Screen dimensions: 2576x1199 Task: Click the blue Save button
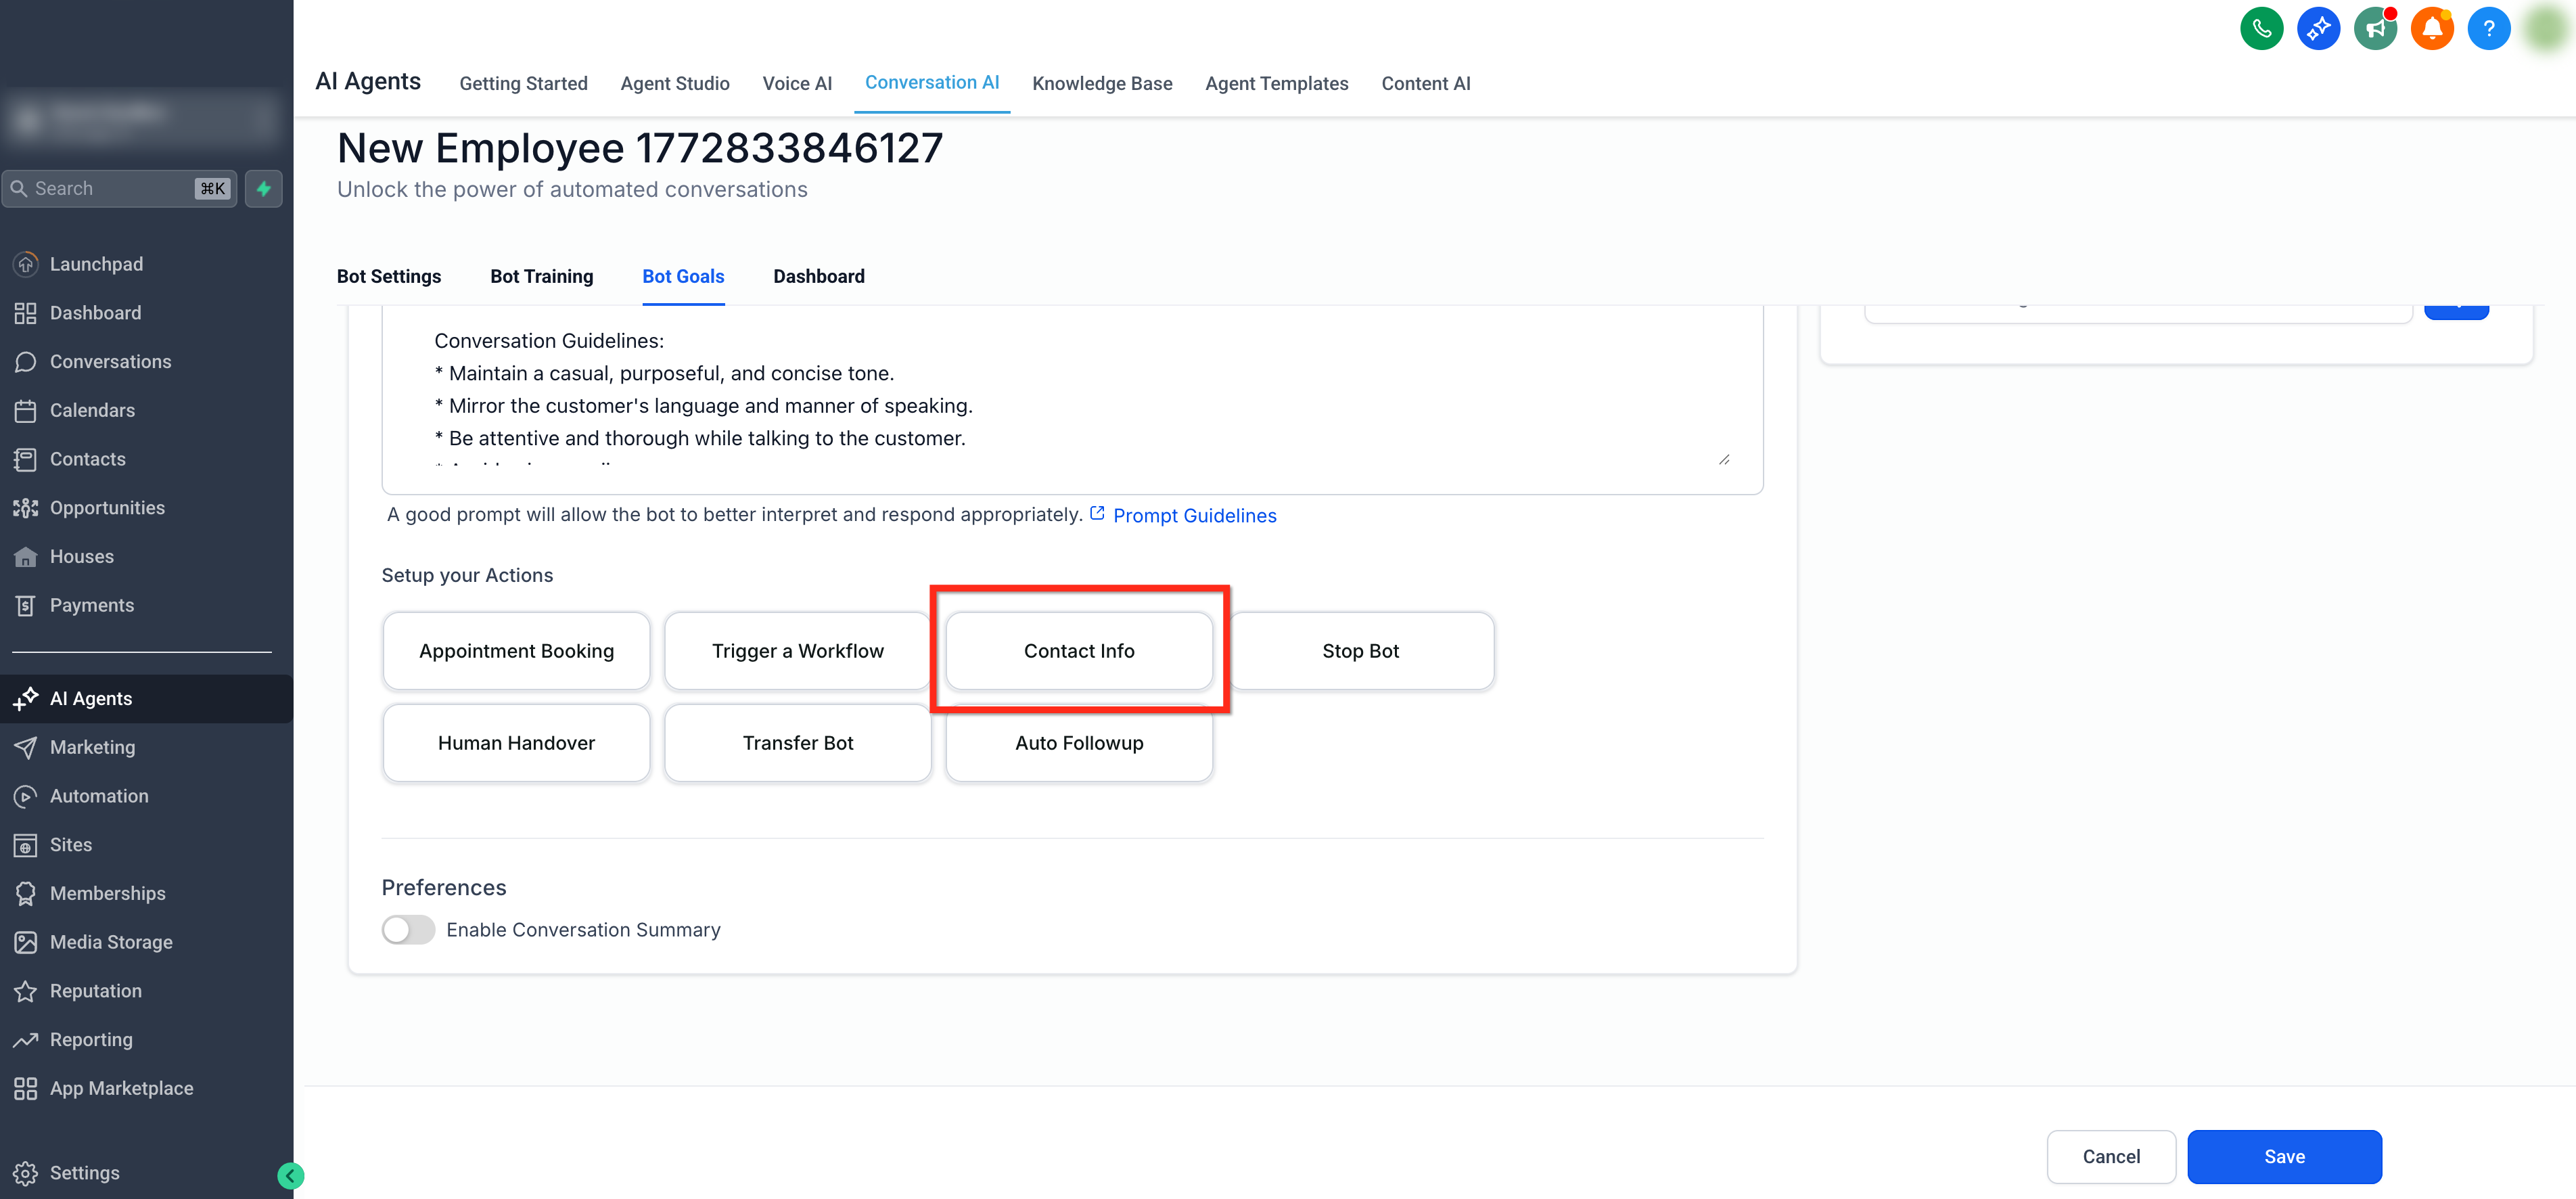pos(2283,1156)
